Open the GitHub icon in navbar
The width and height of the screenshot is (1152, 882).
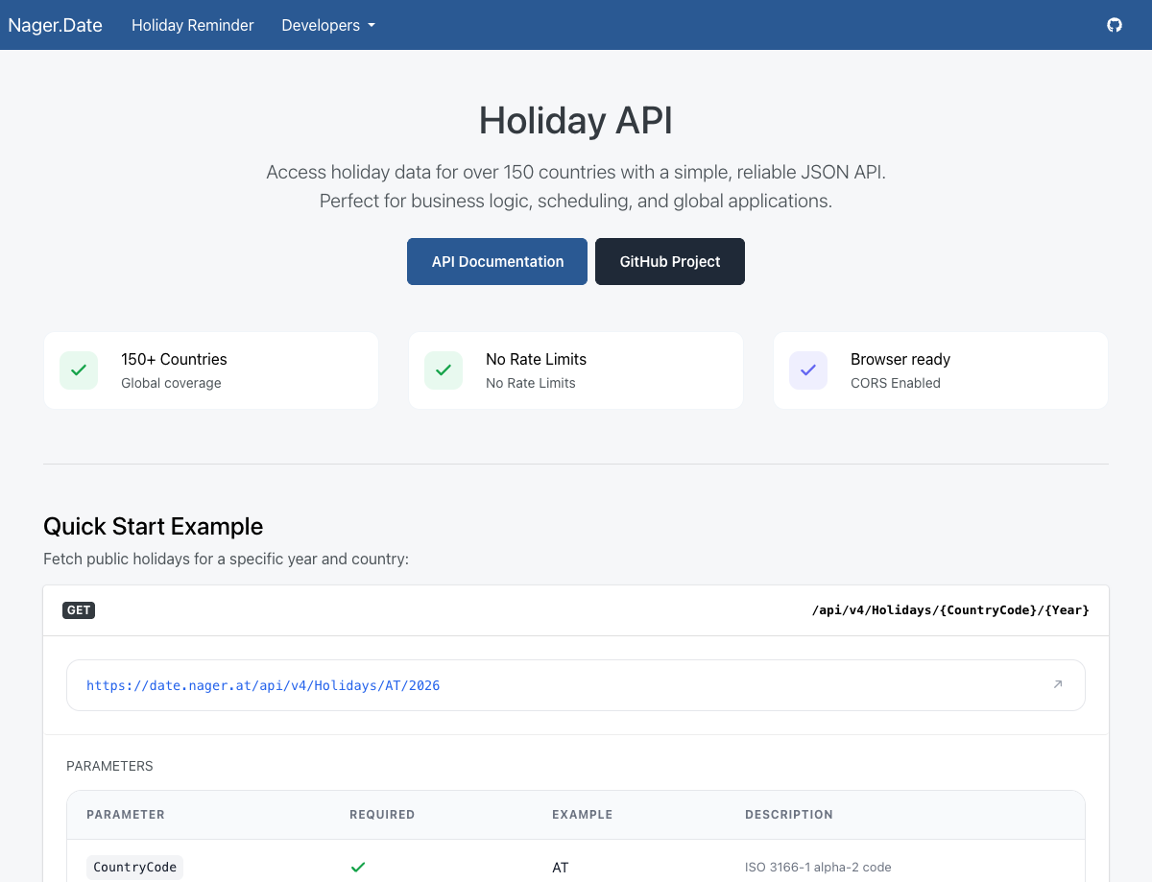(x=1115, y=25)
